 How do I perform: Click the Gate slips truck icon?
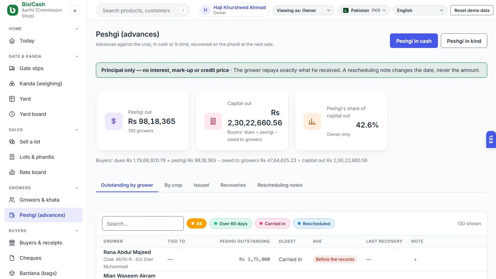(12, 68)
